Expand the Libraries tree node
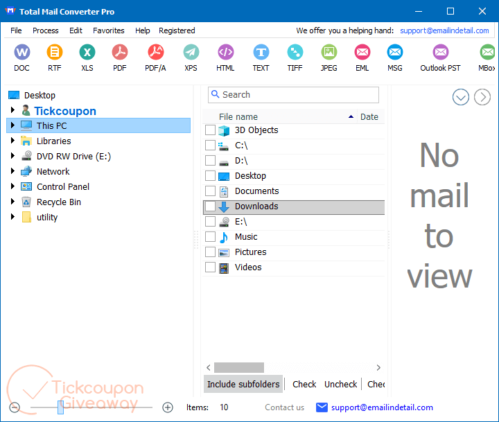 point(12,141)
